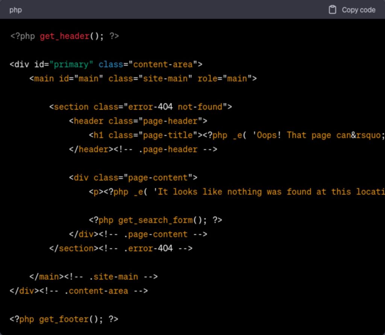
Task: Click the opening header tag with page-header class
Action: pyautogui.click(x=138, y=121)
